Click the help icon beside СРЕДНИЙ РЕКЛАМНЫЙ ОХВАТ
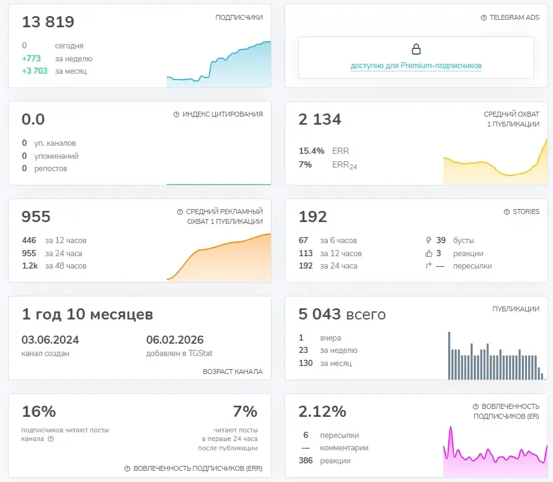553x482 pixels. pos(180,212)
